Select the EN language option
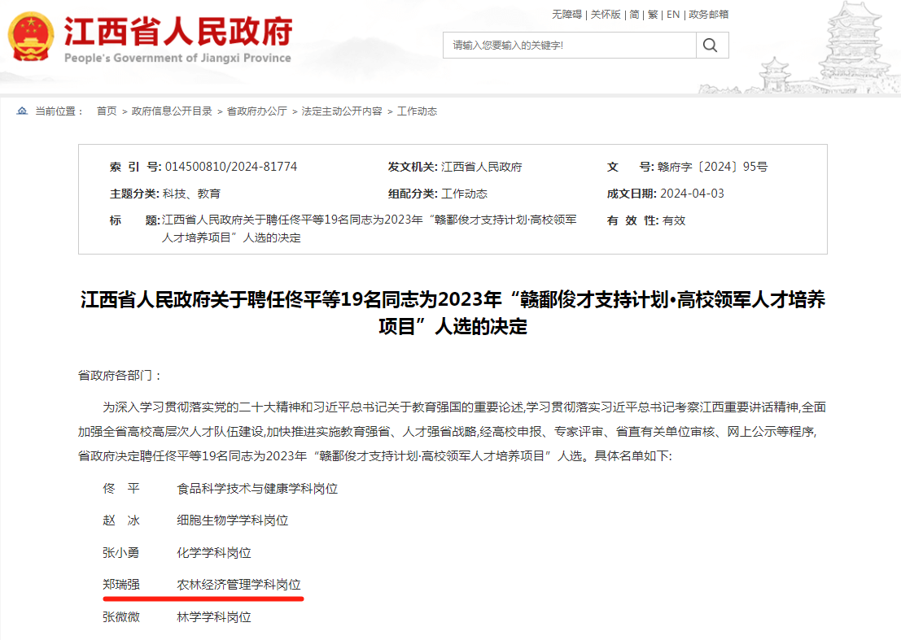Viewport: 901px width, 640px height. [x=673, y=15]
